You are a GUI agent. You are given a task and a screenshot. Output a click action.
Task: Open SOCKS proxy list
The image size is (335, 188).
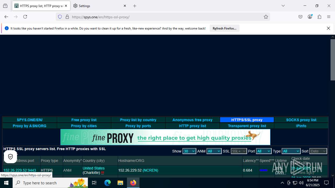pos(301,120)
